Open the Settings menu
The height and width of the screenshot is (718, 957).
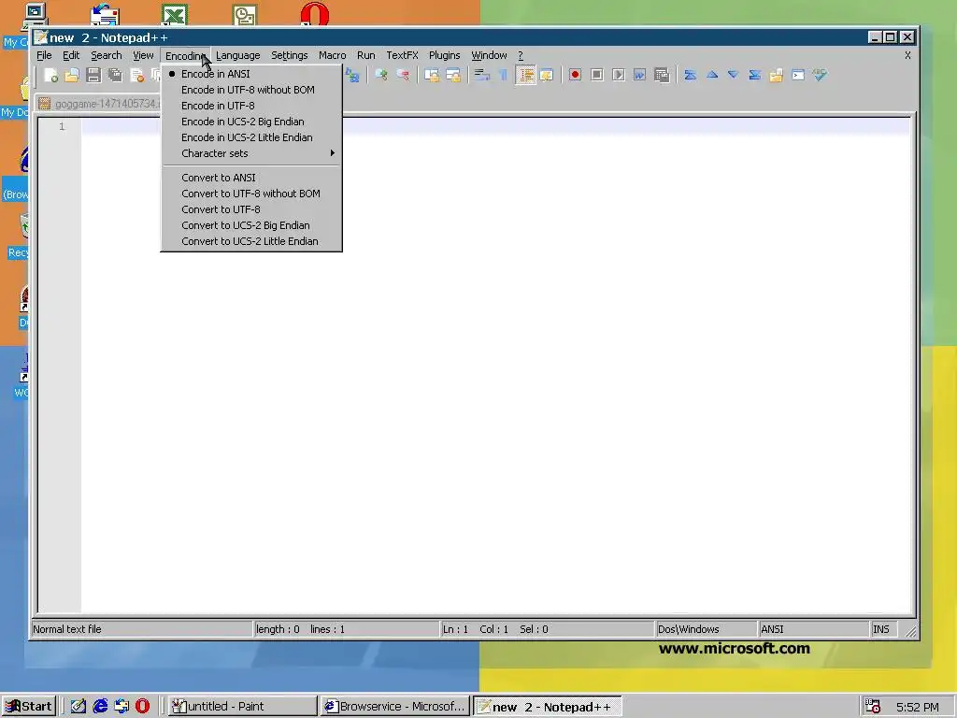pyautogui.click(x=290, y=55)
